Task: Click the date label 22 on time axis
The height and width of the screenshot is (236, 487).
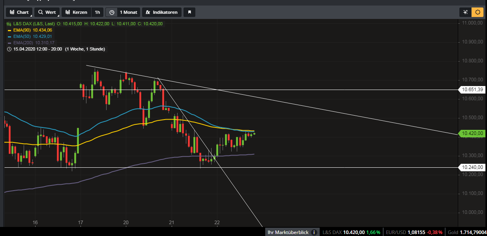Action: pyautogui.click(x=217, y=223)
